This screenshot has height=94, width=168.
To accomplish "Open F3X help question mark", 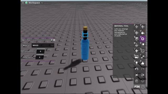I will pos(143,87).
